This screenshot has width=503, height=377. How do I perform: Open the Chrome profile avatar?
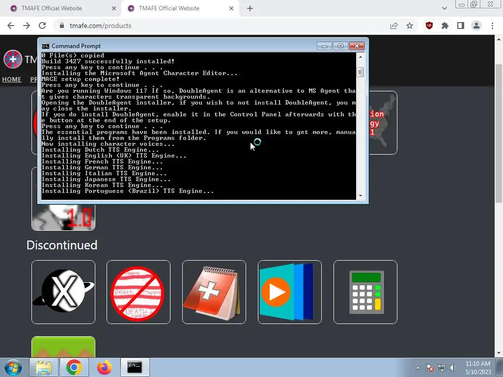click(x=476, y=26)
